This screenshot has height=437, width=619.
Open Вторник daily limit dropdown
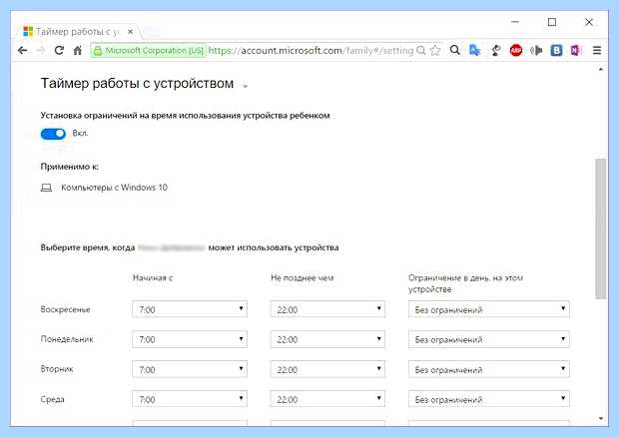[489, 369]
